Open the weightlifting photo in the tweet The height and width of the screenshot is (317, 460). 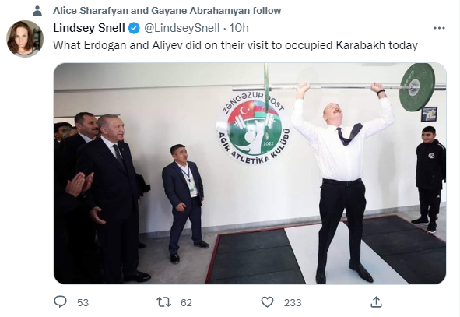click(250, 174)
